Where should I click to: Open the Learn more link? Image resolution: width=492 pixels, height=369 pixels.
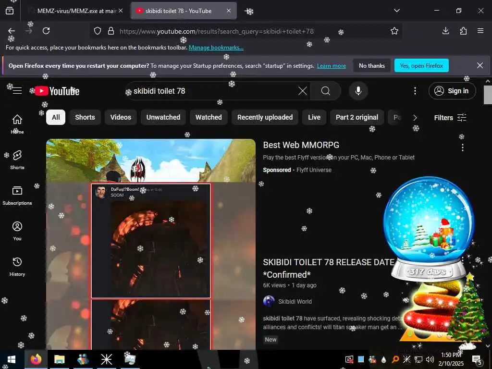coord(332,66)
